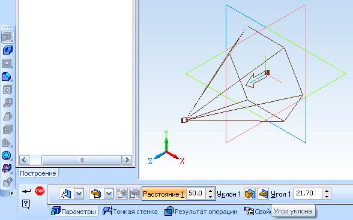Increase Расстояние 1 with up arrow
Screen dimensions: 353x220
click(210, 191)
